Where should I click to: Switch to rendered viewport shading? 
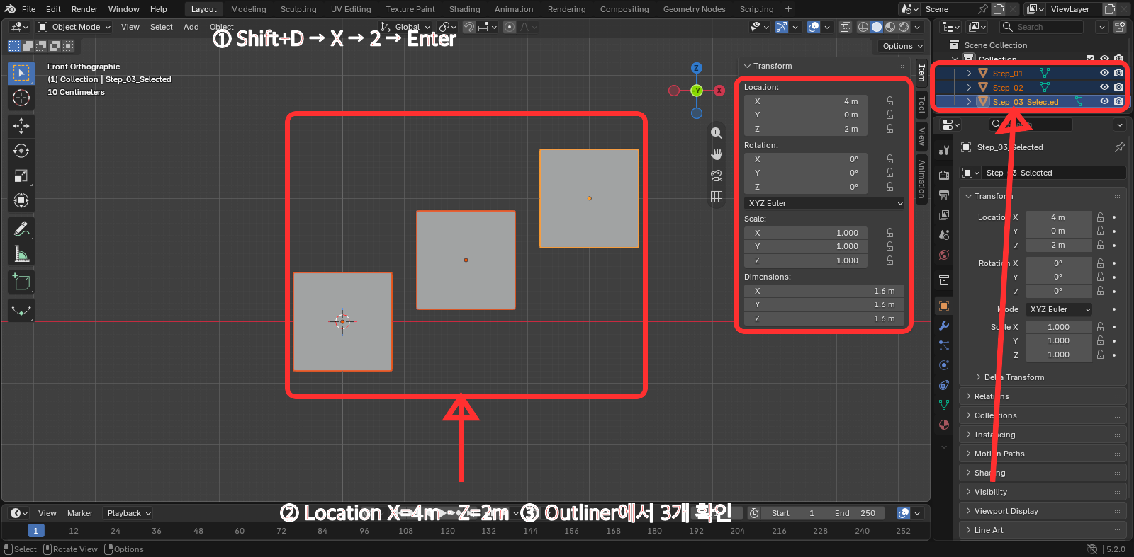coord(904,27)
